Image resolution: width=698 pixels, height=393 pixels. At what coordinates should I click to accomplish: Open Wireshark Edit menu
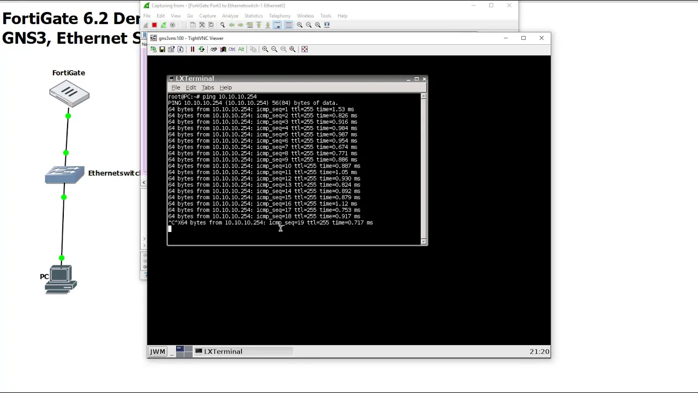point(160,16)
